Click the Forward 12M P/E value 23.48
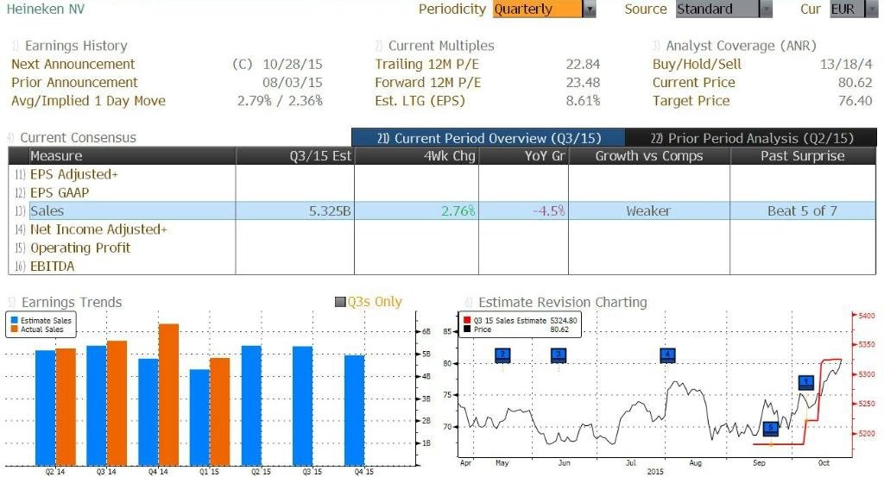This screenshot has width=884, height=477. pyautogui.click(x=583, y=83)
